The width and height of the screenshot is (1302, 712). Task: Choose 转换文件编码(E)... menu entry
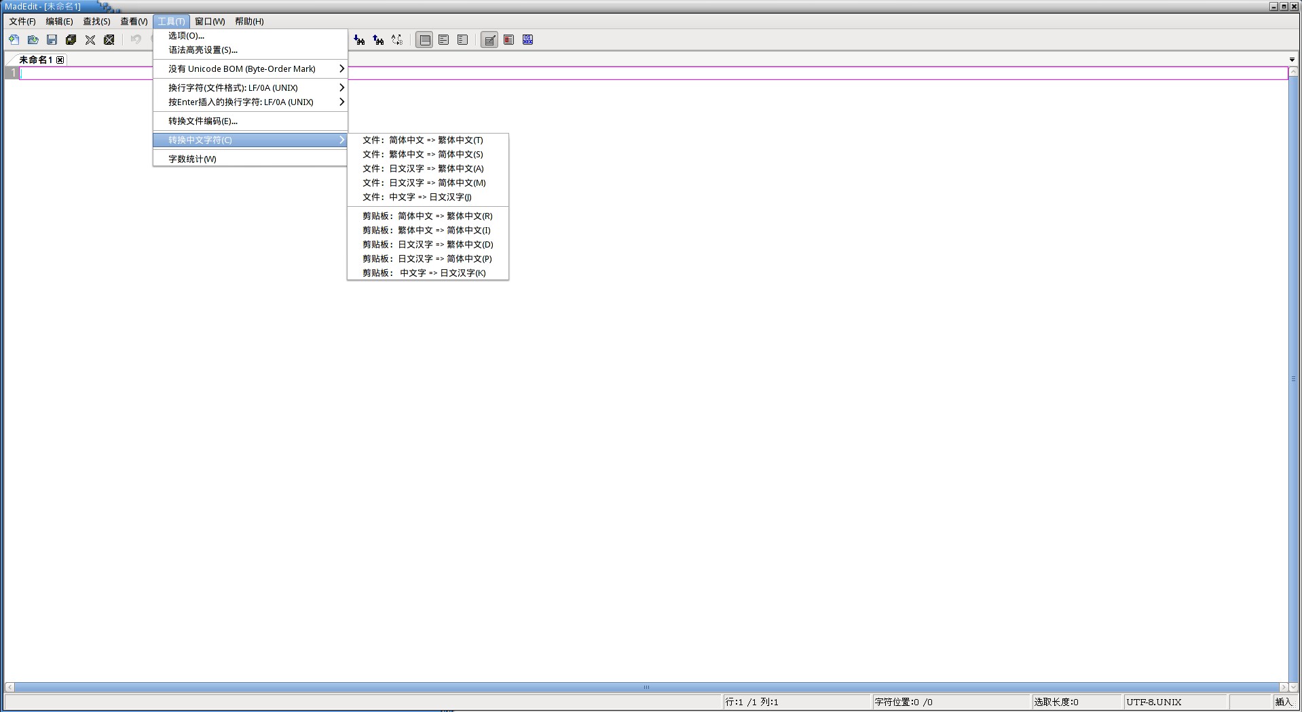click(250, 121)
